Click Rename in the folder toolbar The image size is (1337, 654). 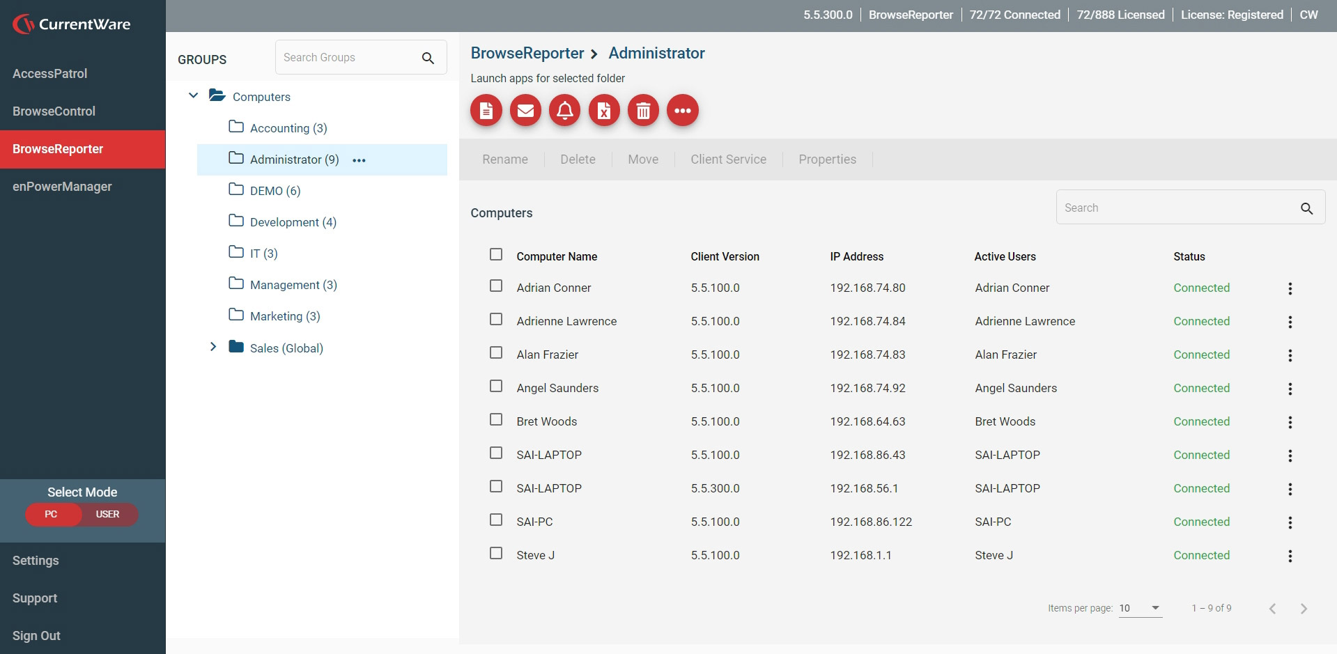pyautogui.click(x=505, y=159)
